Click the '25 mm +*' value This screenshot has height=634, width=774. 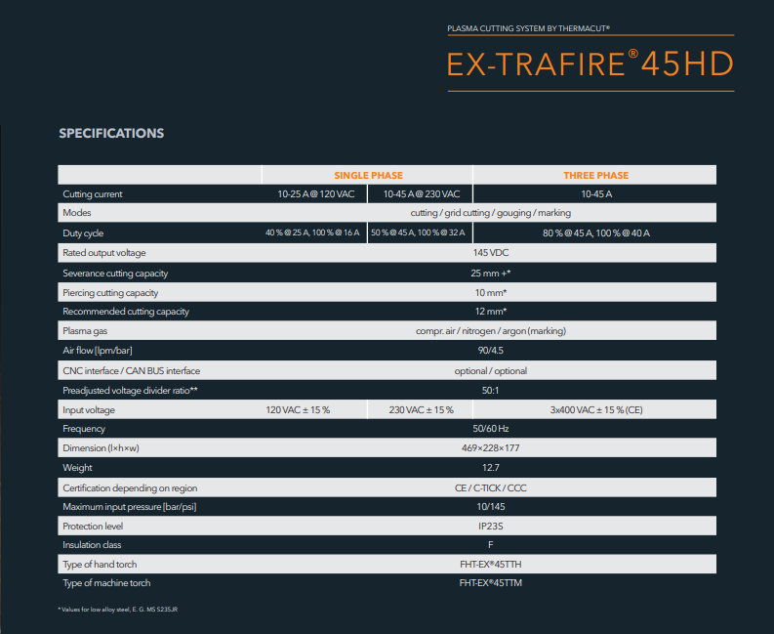pos(491,274)
